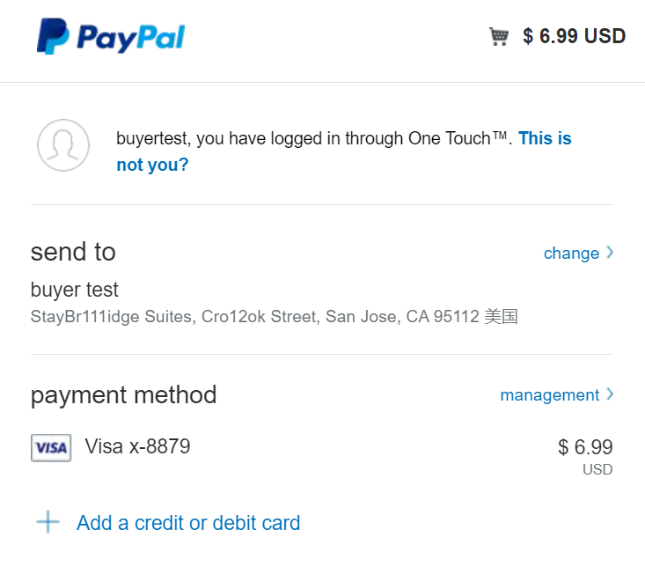Viewport: 645px width, 574px height.
Task: Click the "send to" section heading
Action: tap(73, 252)
